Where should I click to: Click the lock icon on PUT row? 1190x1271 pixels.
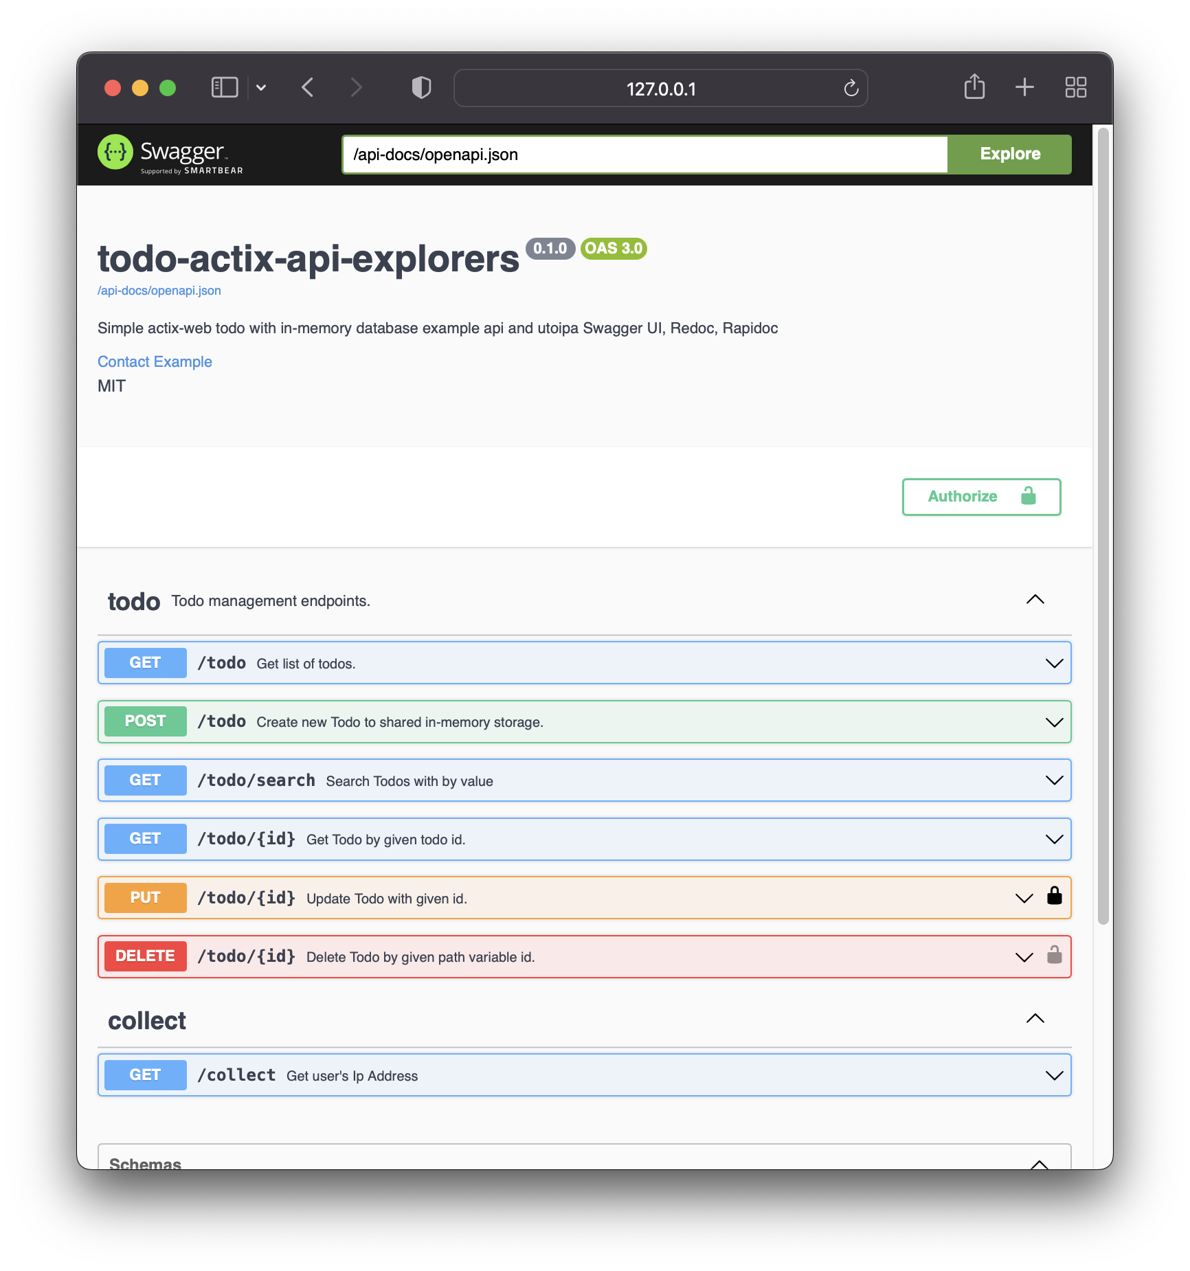click(x=1054, y=895)
